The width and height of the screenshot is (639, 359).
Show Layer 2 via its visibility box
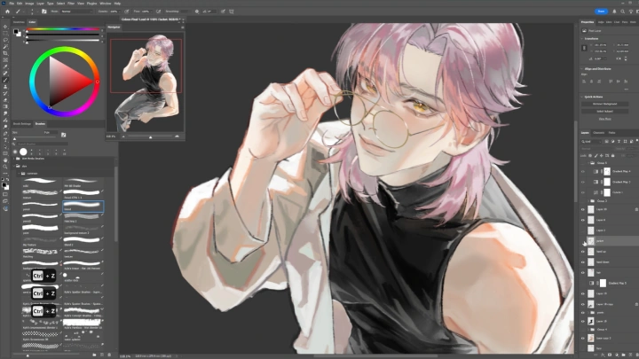(583, 230)
